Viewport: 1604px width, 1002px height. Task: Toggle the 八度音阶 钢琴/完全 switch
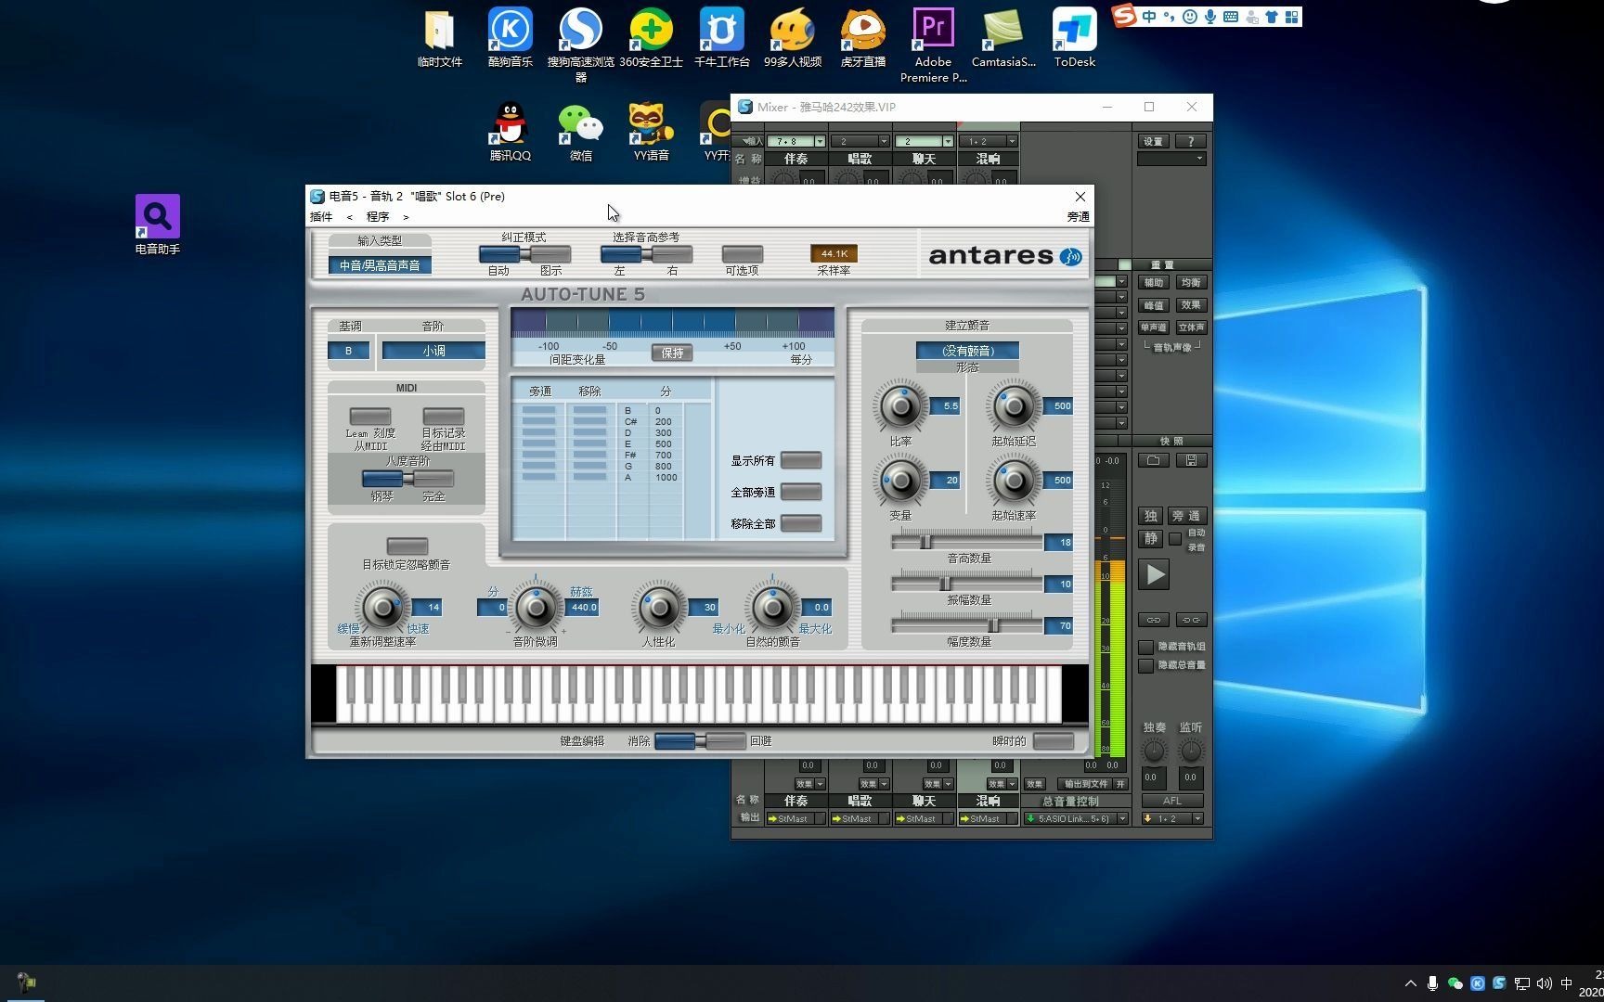click(407, 479)
